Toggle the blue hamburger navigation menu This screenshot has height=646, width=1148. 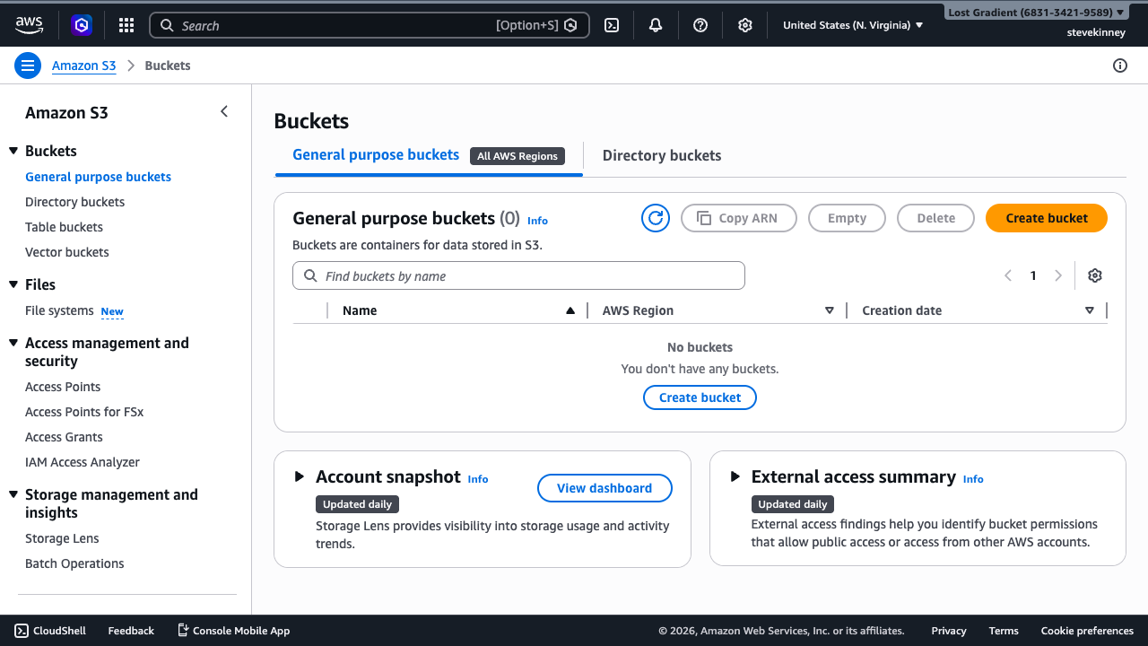tap(28, 65)
